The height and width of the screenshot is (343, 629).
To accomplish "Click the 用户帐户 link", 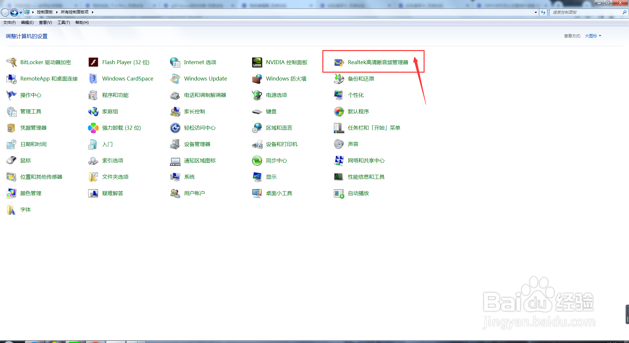I will [x=195, y=193].
